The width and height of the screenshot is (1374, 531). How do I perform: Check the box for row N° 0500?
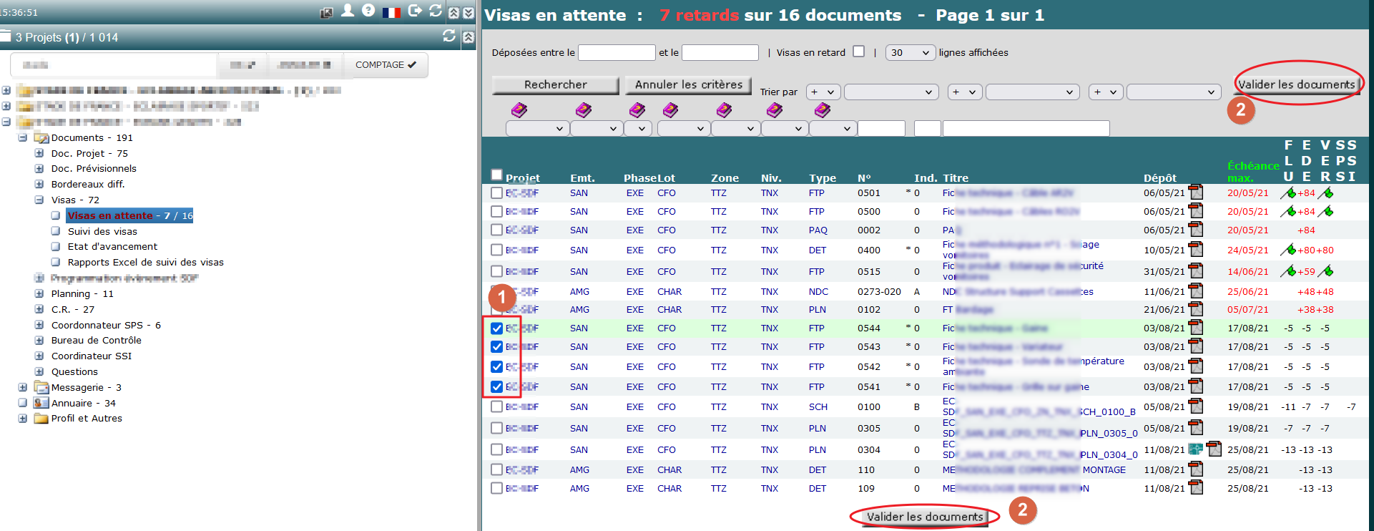coord(497,212)
